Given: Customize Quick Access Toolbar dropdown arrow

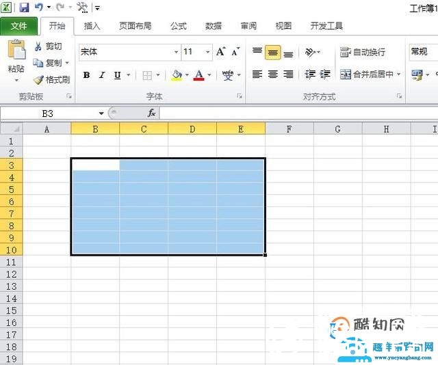Looking at the screenshot, I should [97, 8].
